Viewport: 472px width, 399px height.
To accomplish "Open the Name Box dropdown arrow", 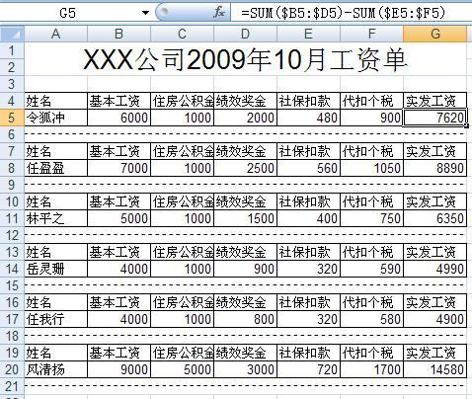I will pyautogui.click(x=145, y=13).
